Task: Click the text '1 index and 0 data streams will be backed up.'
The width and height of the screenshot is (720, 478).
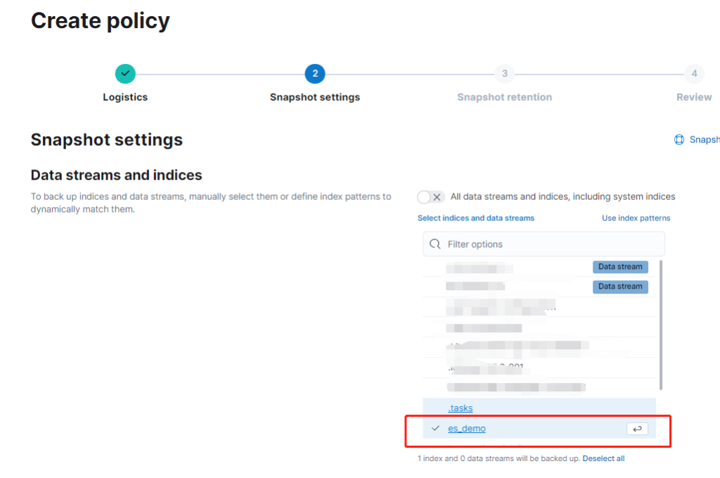Action: pyautogui.click(x=499, y=459)
